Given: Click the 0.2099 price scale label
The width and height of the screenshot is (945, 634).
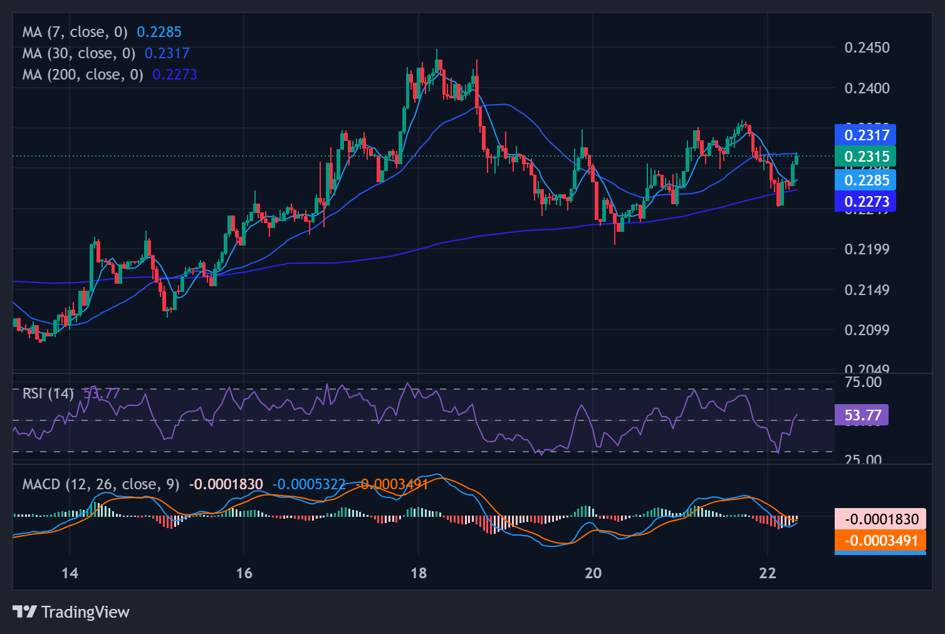Looking at the screenshot, I should 867,330.
